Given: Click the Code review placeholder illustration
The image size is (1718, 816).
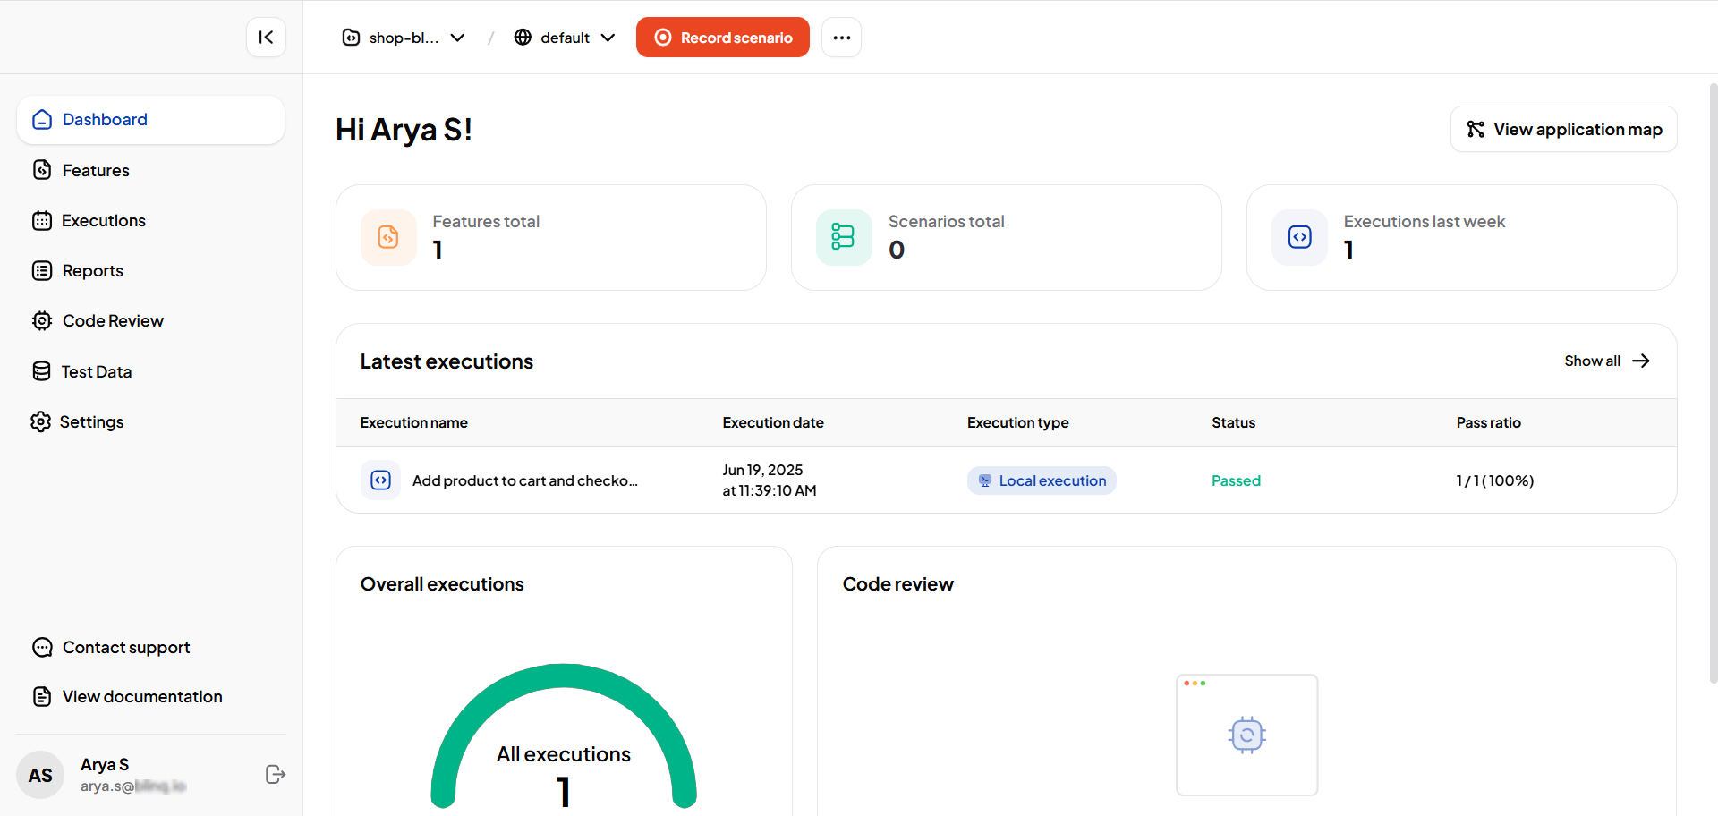Looking at the screenshot, I should (1246, 735).
